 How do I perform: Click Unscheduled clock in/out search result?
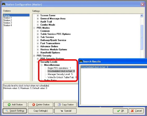(x=114, y=67)
